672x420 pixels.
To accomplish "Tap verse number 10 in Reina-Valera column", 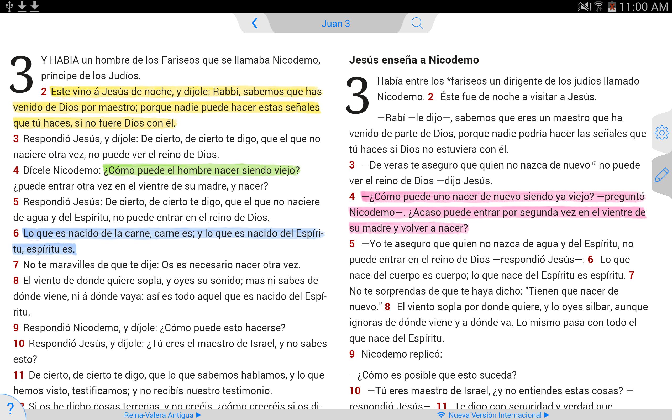I will coord(19,344).
